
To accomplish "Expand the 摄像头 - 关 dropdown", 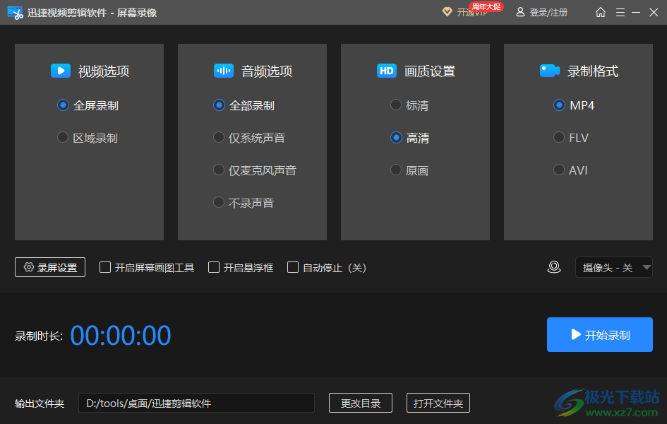I will click(x=614, y=267).
